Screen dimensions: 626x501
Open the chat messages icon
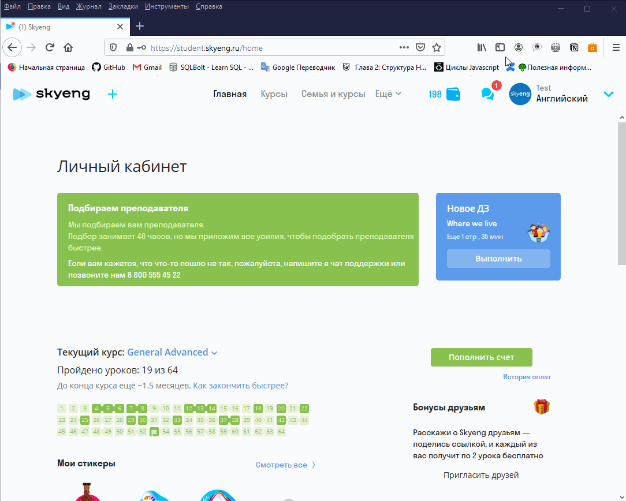point(488,94)
